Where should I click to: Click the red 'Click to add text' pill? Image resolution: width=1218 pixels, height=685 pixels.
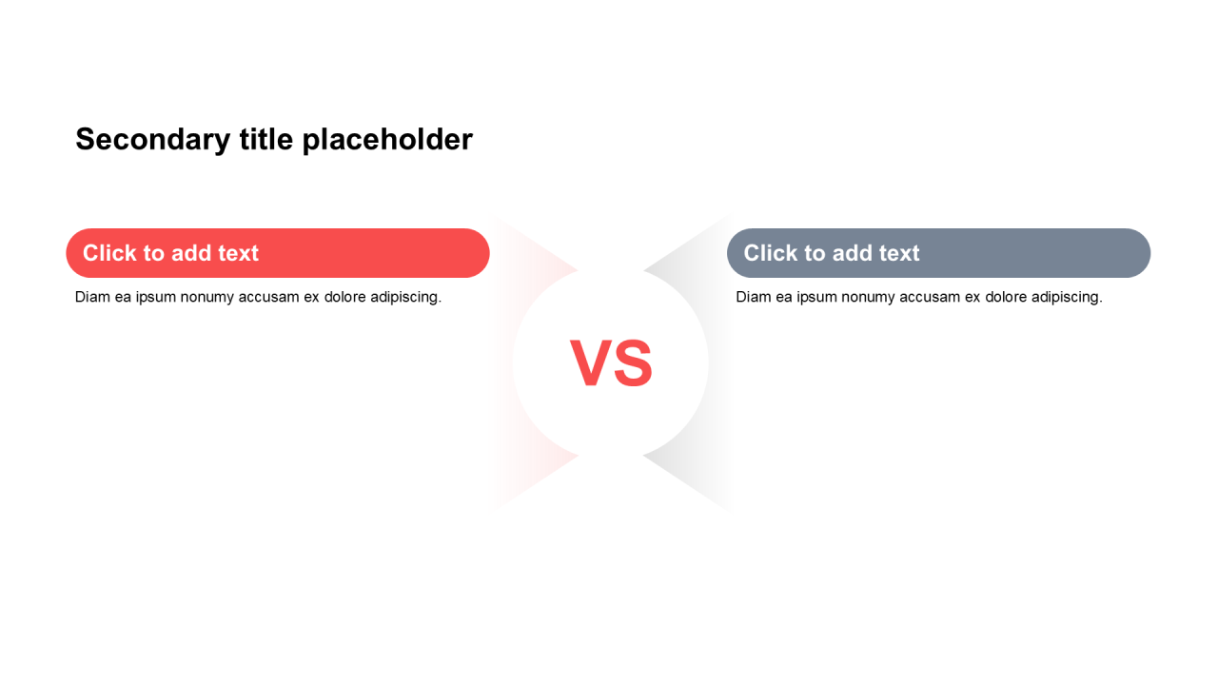coord(278,253)
